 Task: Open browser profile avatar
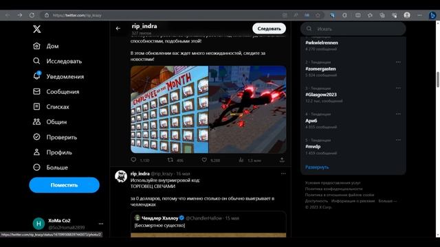pos(407,15)
